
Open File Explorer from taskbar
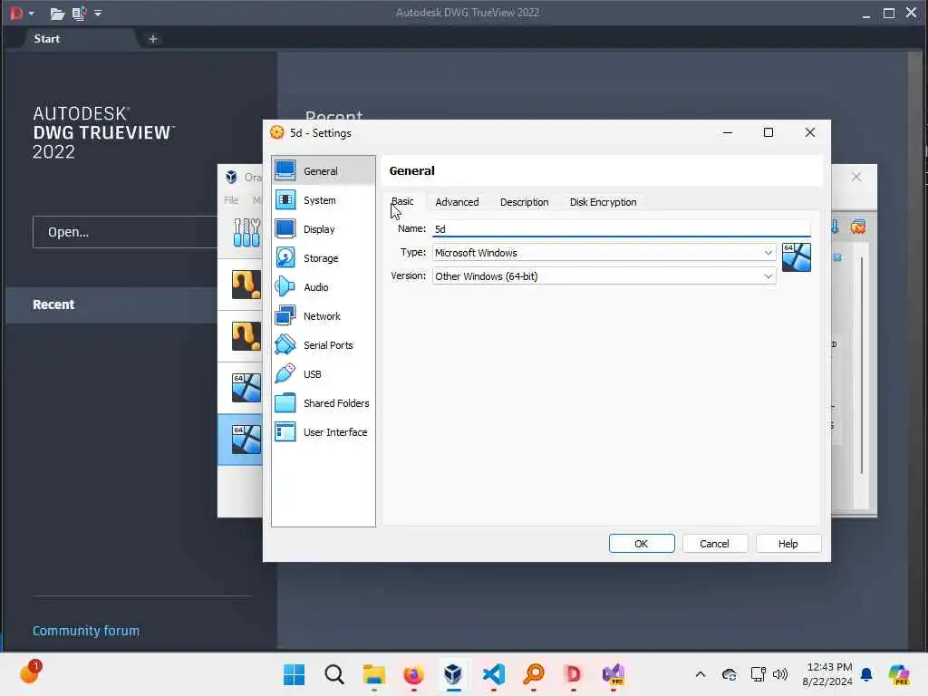coord(374,674)
